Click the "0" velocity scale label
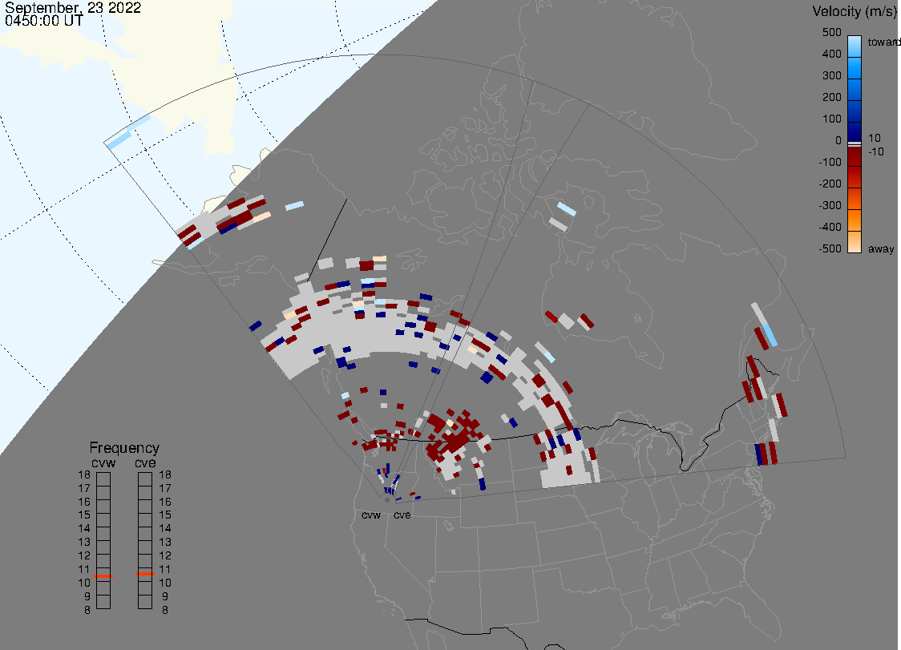The image size is (901, 650). point(838,141)
